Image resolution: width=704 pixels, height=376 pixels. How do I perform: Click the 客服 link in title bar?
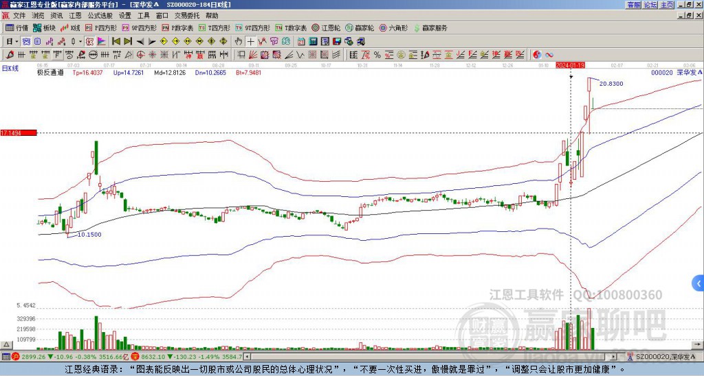tap(634, 5)
